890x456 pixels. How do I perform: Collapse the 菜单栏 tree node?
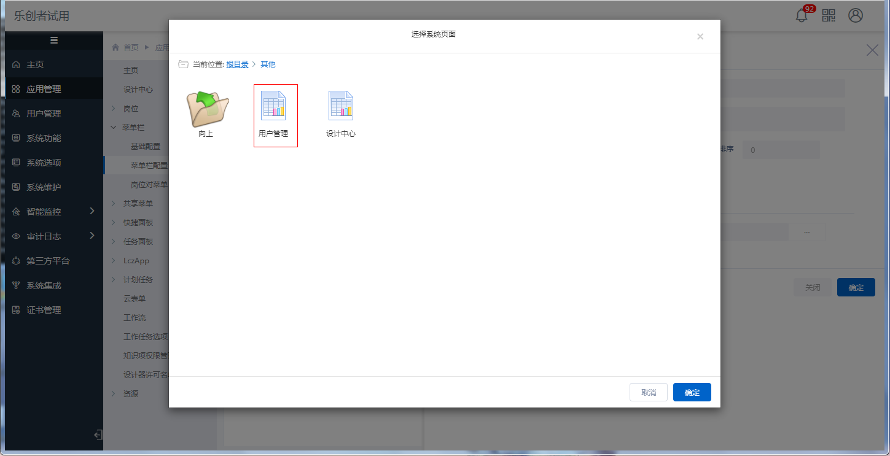point(114,127)
